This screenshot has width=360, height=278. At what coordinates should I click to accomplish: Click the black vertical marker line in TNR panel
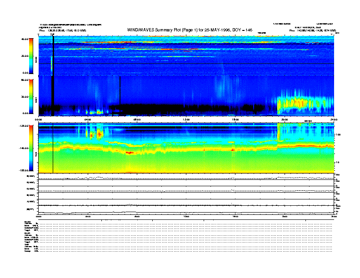click(53, 148)
